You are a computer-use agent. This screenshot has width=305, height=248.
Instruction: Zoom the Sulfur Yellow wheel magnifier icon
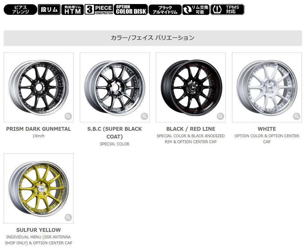pyautogui.click(x=68, y=218)
